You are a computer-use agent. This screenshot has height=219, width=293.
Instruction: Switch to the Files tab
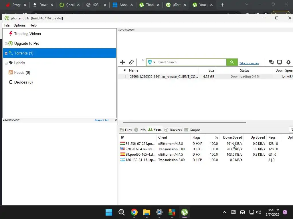tap(126, 130)
